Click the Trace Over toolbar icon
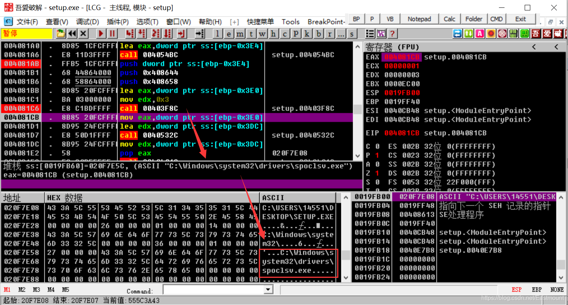568x305 pixels. (168, 34)
